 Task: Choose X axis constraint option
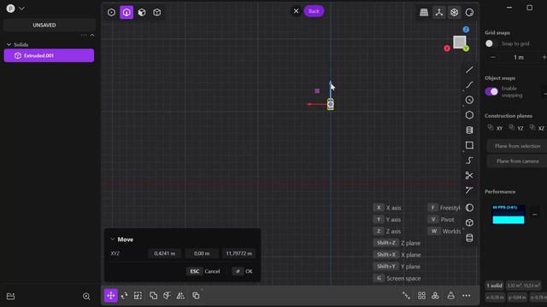[388, 208]
